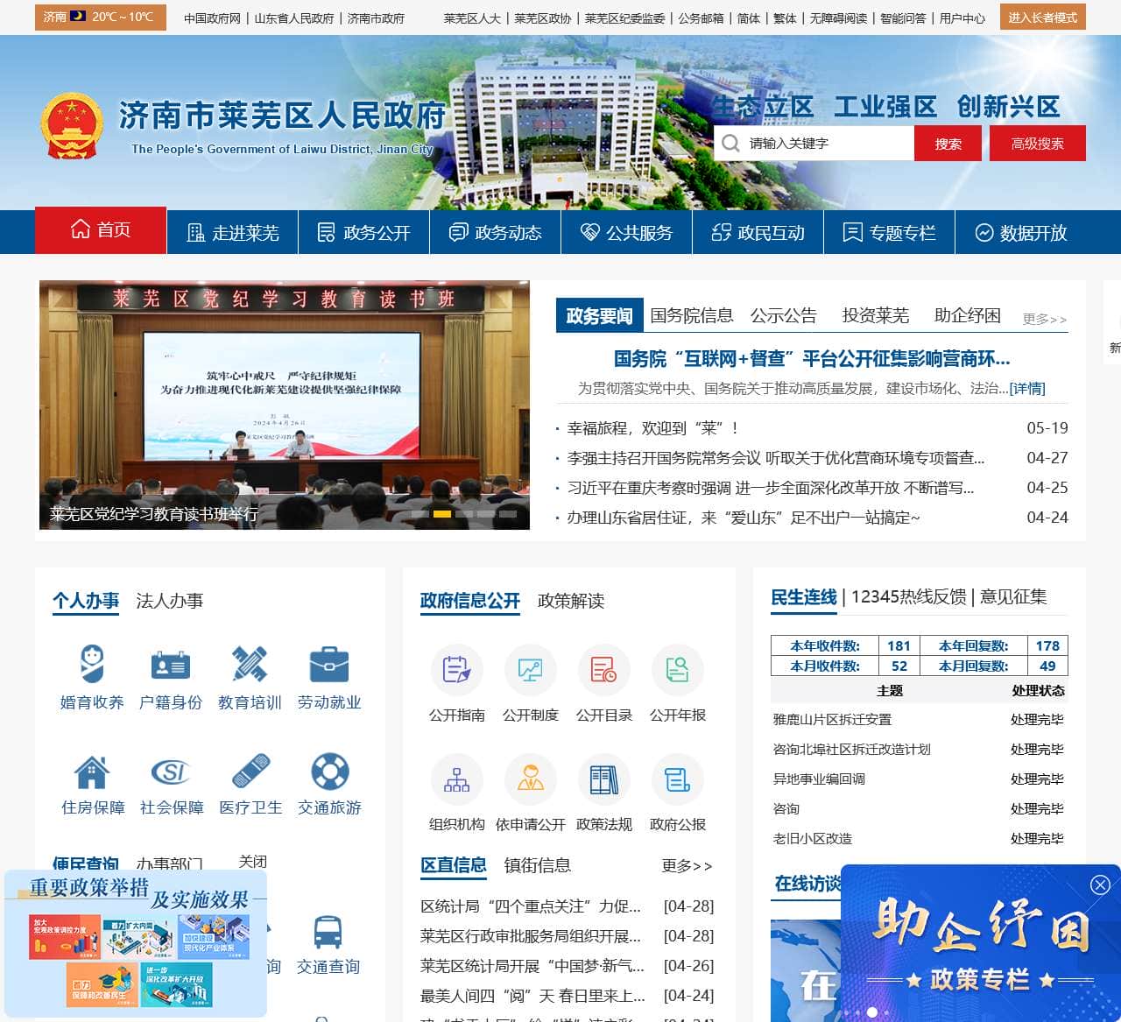Open the 国务院"互联网+督查" headline
The image size is (1121, 1022).
(x=812, y=359)
